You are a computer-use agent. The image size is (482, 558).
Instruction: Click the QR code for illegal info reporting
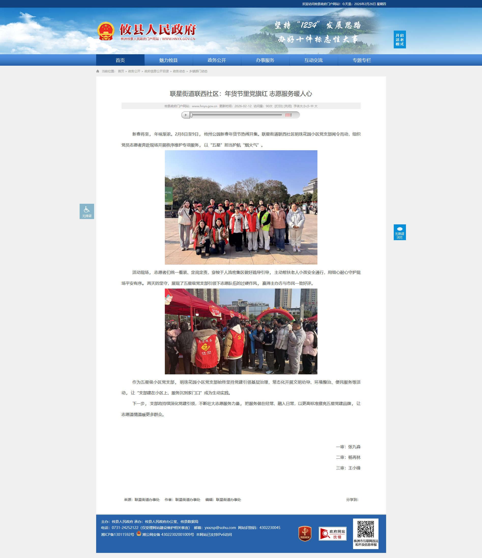366,529
